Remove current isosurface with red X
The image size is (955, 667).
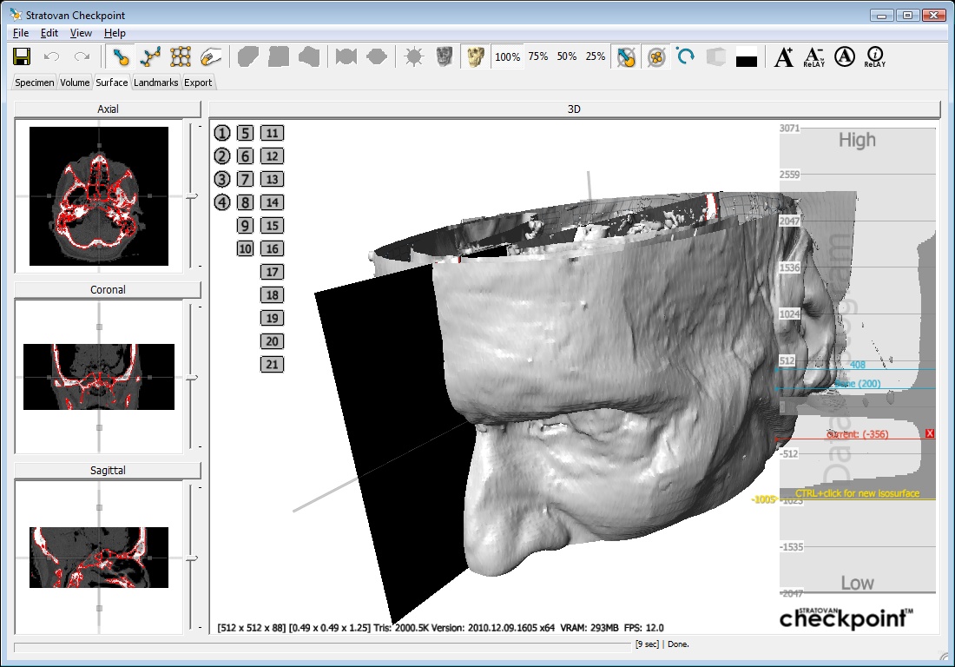(x=931, y=433)
